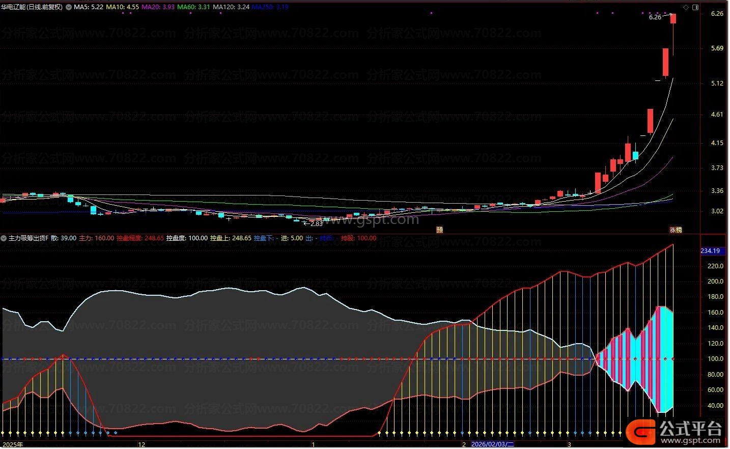The image size is (730, 449).
Task: Select the MA120: 3.24 label
Action: pyautogui.click(x=231, y=7)
